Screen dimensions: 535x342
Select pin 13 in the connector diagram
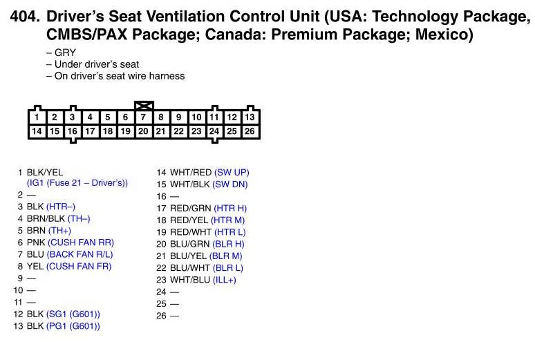(x=250, y=117)
